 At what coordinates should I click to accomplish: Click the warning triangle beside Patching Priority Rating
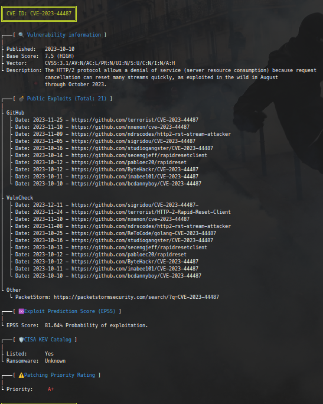click(x=21, y=375)
